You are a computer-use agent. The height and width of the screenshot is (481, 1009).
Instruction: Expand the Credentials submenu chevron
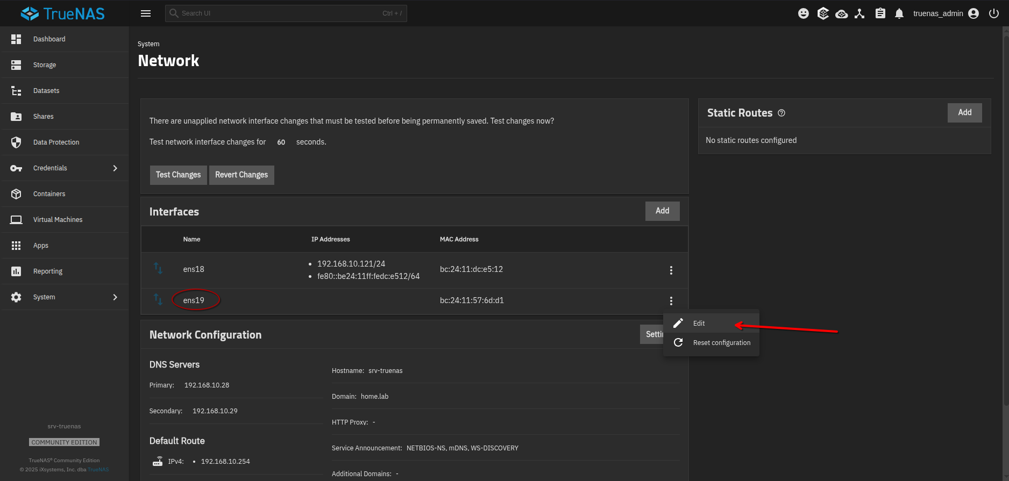click(115, 168)
